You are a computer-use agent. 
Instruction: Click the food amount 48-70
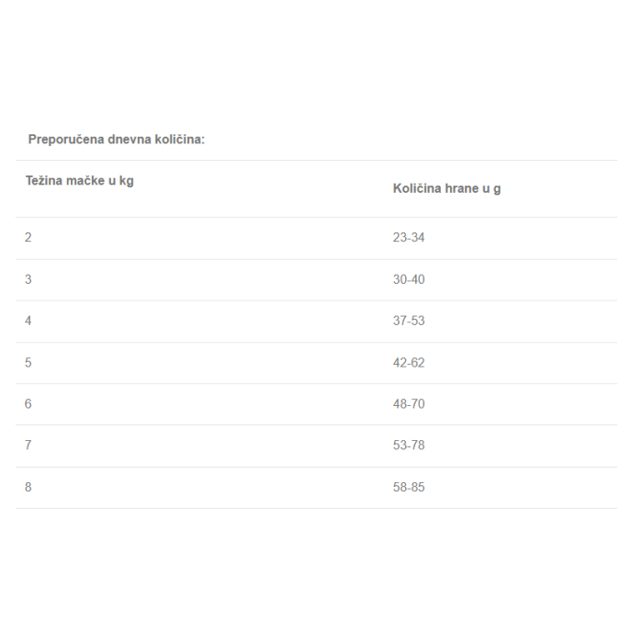click(x=409, y=404)
